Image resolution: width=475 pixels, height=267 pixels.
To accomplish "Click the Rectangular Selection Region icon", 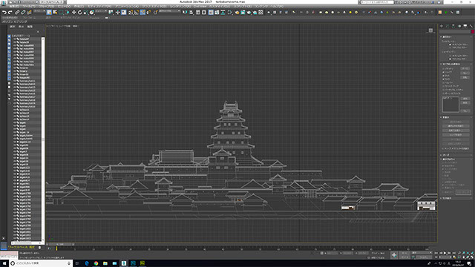I will coord(61,13).
